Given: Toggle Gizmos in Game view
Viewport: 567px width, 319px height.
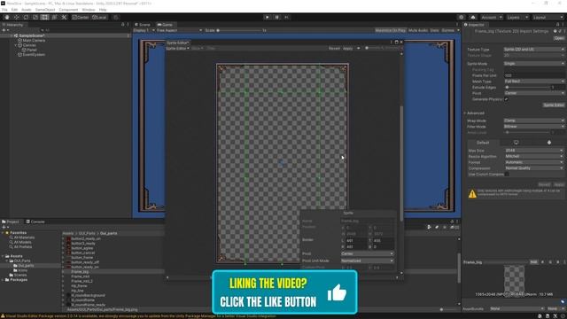Looking at the screenshot, I should (448, 30).
